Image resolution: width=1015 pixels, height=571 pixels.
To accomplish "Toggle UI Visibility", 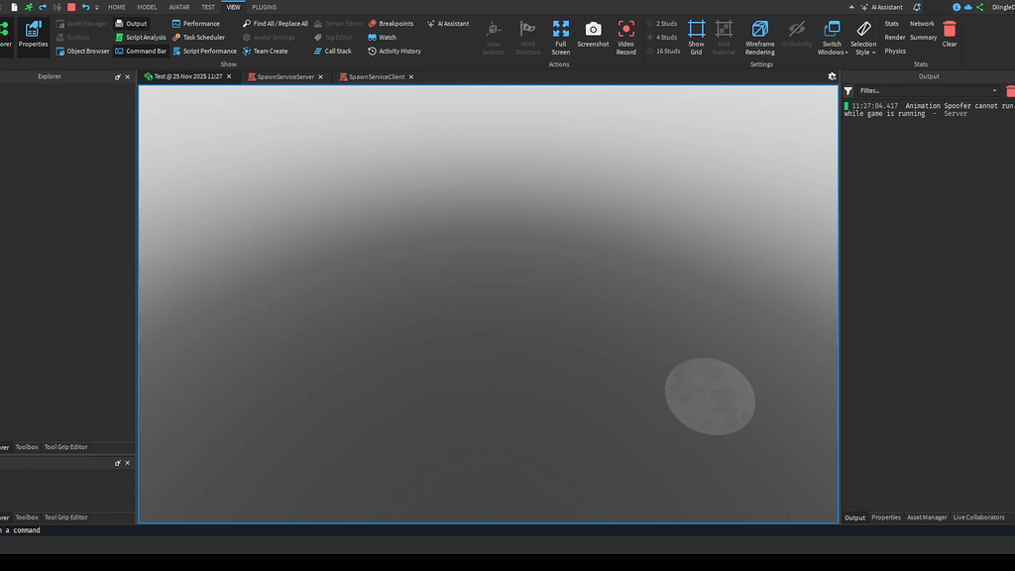I will click(796, 37).
